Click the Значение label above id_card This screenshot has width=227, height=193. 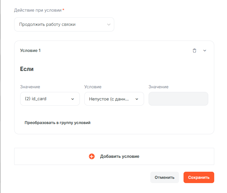(30, 87)
